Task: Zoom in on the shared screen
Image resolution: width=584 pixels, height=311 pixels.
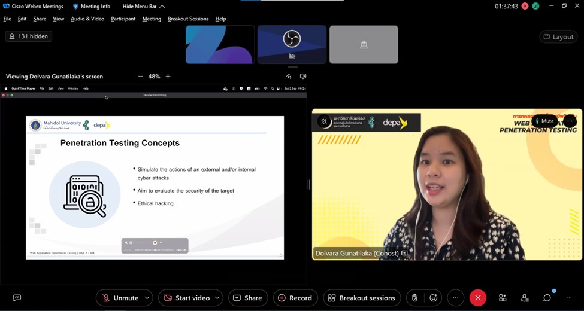Action: 168,77
